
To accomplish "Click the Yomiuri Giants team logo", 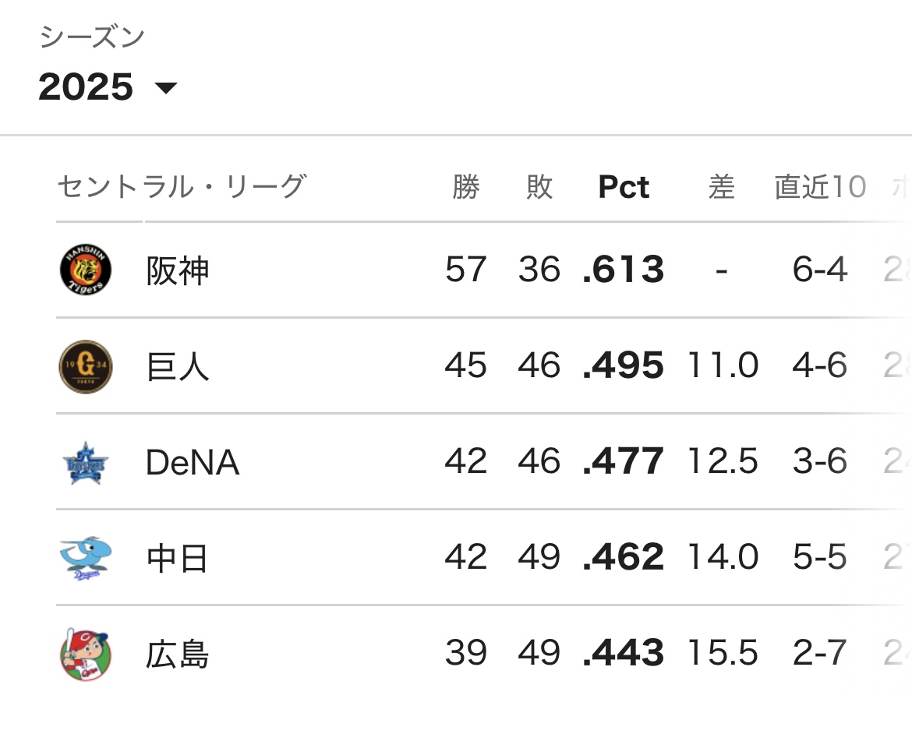I will point(86,366).
